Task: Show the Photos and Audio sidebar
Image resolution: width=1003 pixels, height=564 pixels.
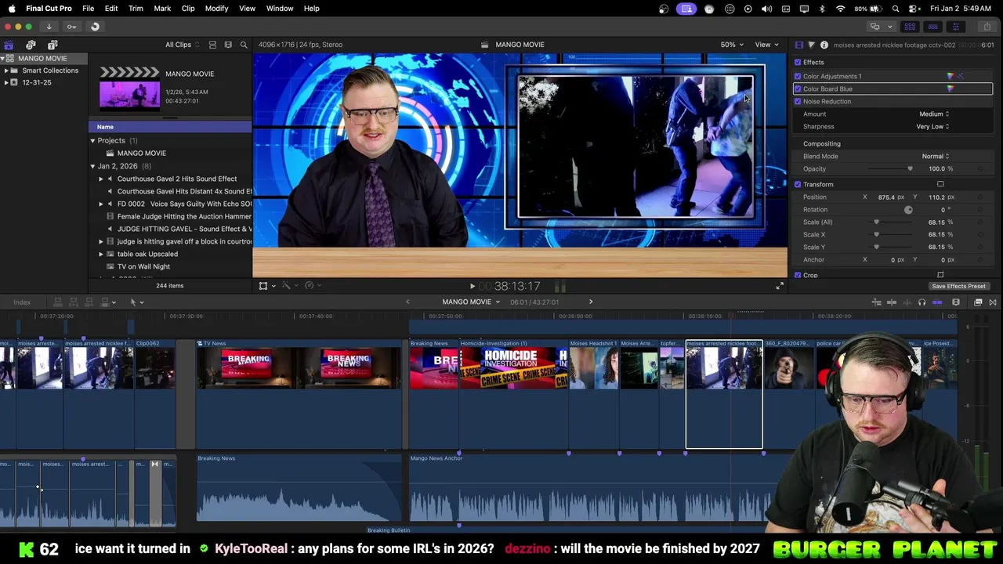Action: [31, 45]
